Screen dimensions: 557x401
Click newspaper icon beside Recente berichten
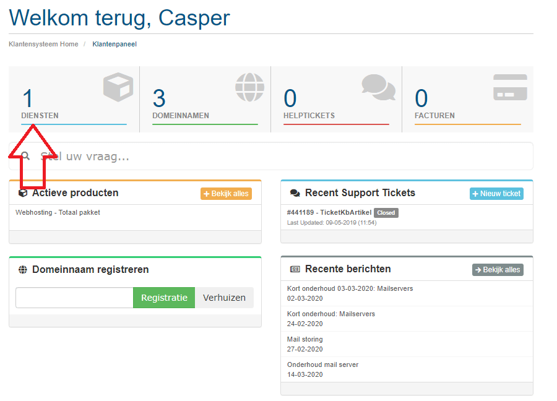click(295, 269)
